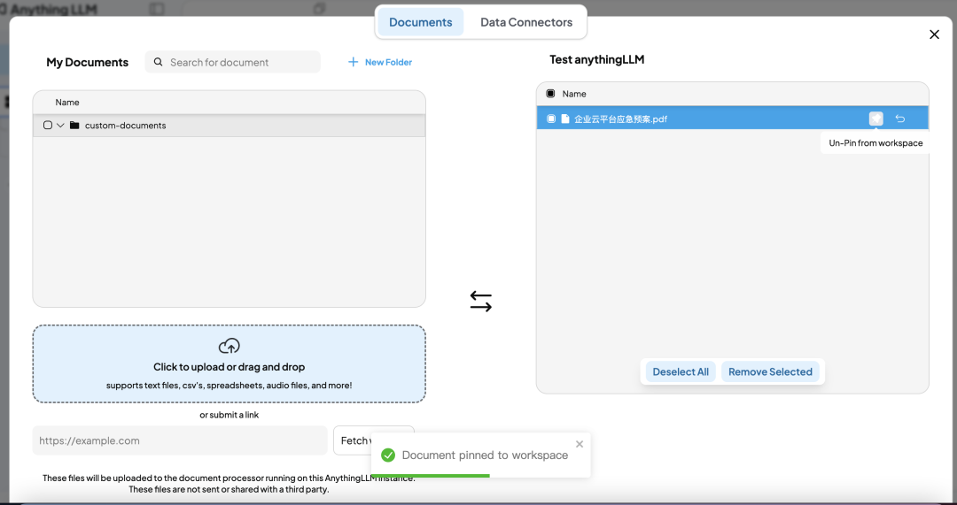Click the custom-documents folder name
This screenshot has height=505, width=957.
coord(125,126)
